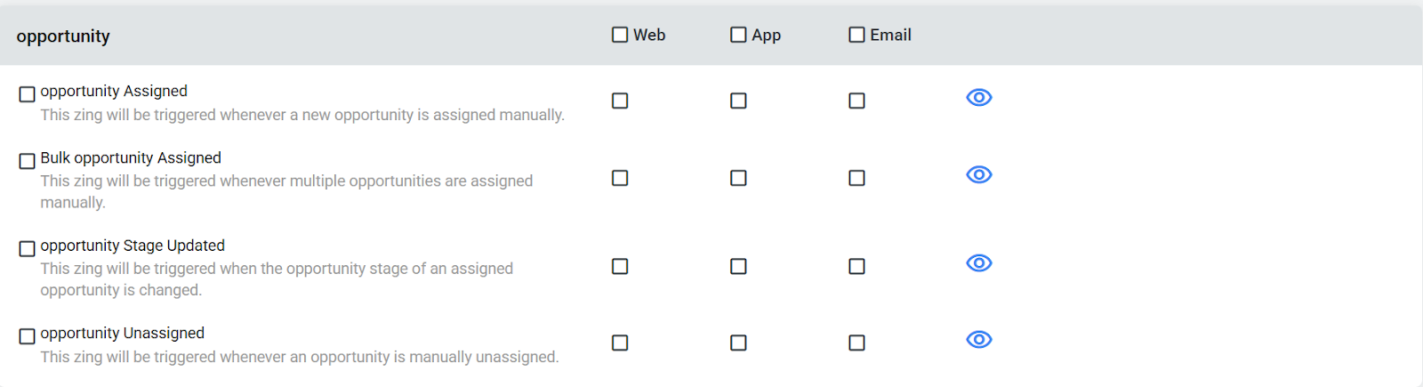
Task: Enable Email for opportunity Unassigned
Action: point(856,343)
